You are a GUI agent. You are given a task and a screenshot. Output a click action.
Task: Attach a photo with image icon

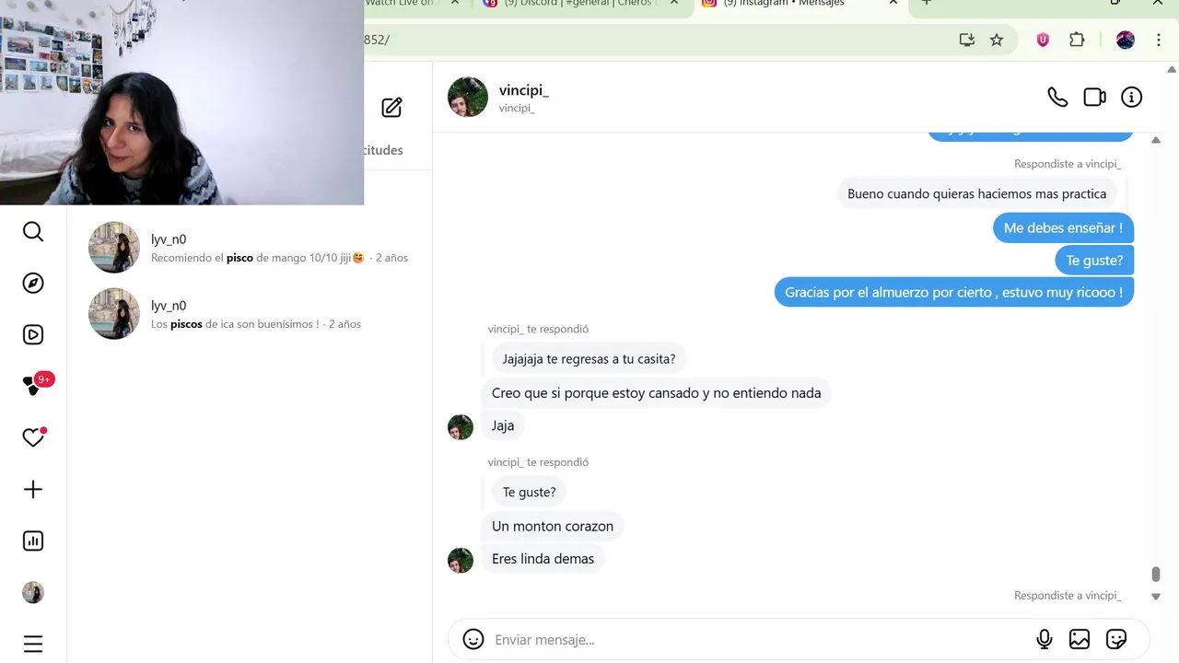pos(1080,639)
